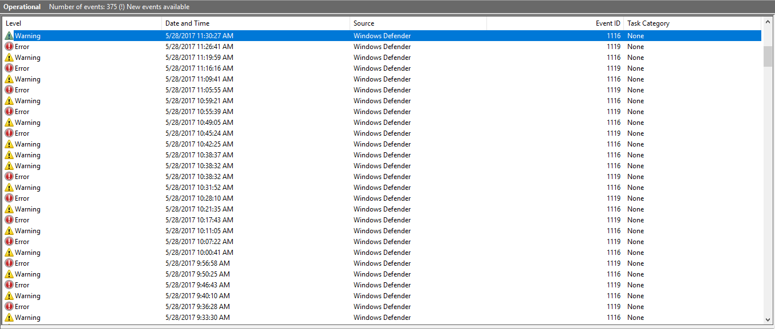Click error icon of 10:17:43 AM event

click(x=9, y=220)
